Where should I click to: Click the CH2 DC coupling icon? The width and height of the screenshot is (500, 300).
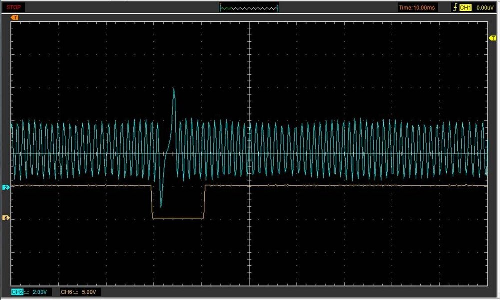click(27, 291)
